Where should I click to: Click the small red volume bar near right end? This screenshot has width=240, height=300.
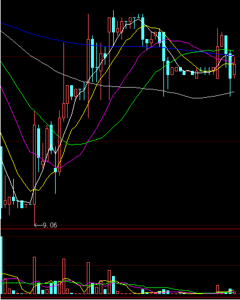tap(217, 289)
